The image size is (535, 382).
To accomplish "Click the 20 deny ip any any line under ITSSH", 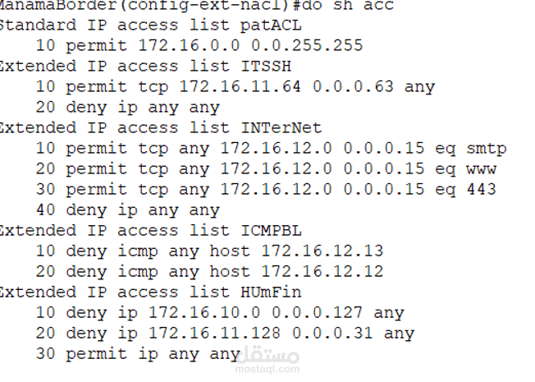I will [x=128, y=108].
